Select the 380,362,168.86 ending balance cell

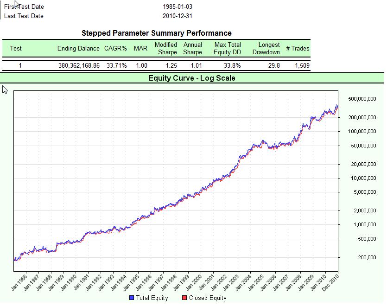tap(79, 66)
